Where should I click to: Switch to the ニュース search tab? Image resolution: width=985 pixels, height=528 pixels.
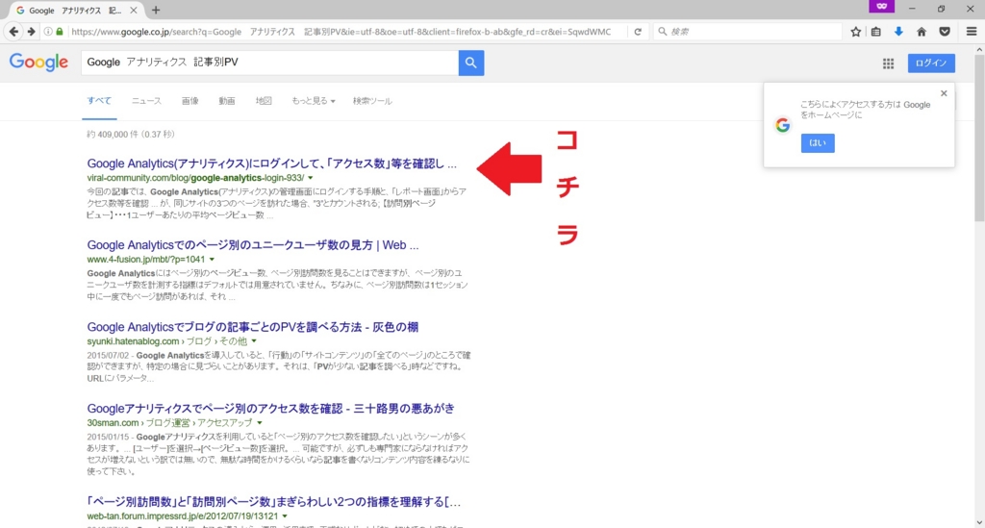point(146,101)
